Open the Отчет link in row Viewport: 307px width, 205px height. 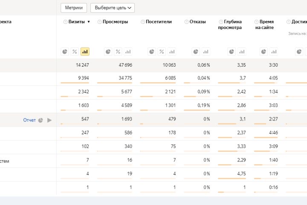[29, 120]
